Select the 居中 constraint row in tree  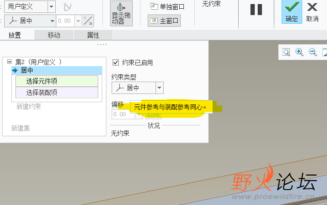tap(57, 70)
